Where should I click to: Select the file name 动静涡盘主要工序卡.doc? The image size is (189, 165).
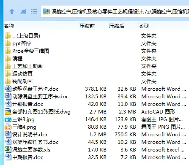click(40, 97)
